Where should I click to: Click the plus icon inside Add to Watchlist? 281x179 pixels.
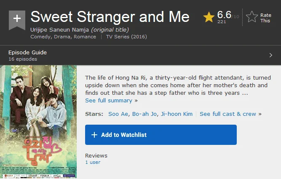pyautogui.click(x=94, y=135)
